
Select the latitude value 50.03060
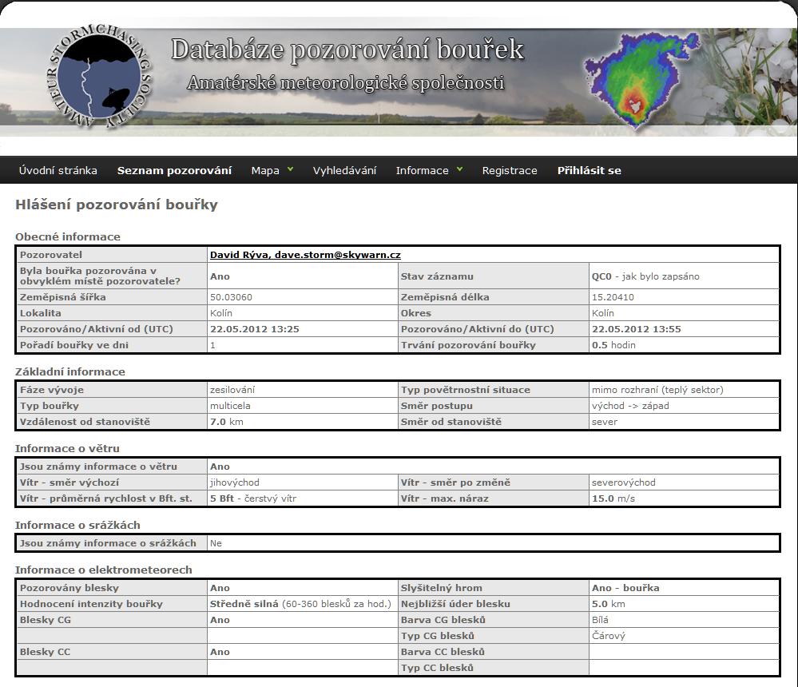click(x=231, y=297)
